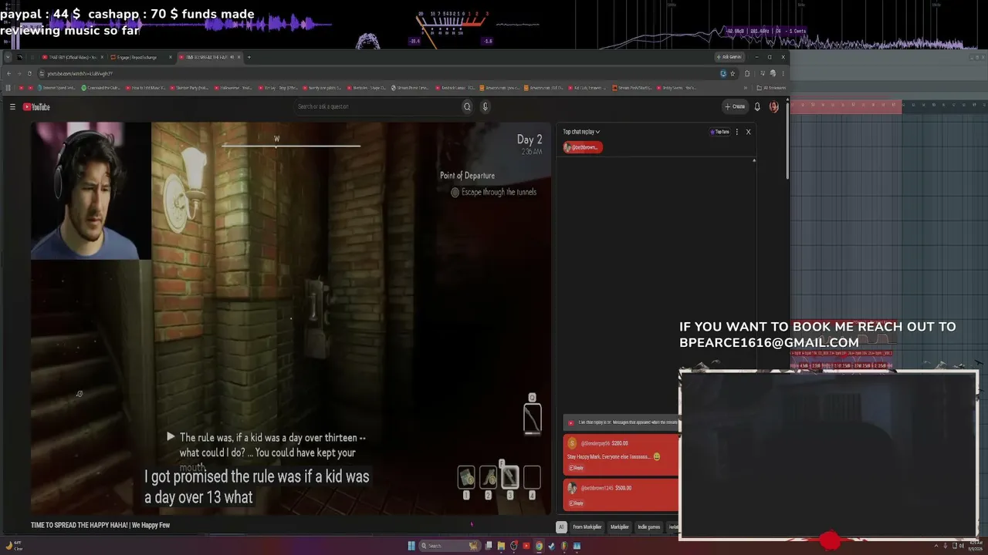Select inventory slot 2 in the game HUD
The image size is (988, 555).
pos(488,478)
